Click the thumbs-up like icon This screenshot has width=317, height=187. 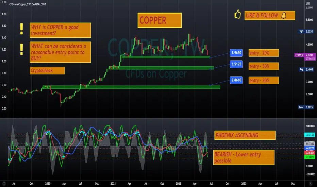[x=237, y=14]
